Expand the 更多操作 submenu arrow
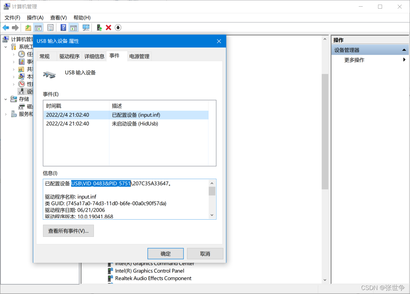Viewport: 410px width, 294px height. point(404,60)
